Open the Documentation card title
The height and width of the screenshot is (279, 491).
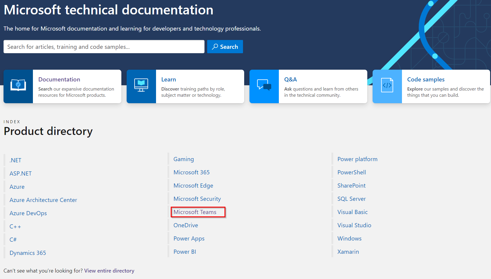[x=59, y=79]
